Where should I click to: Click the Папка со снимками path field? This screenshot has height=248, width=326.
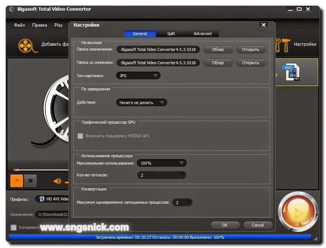pos(158,63)
